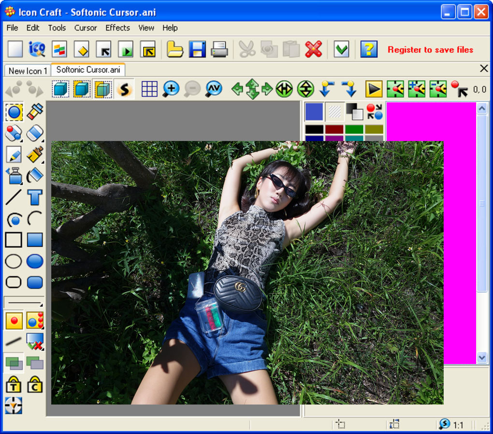
Task: Toggle the grid display icon
Action: tap(149, 89)
